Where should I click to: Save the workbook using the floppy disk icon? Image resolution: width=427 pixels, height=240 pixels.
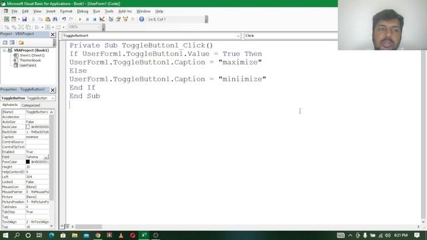pos(24,19)
